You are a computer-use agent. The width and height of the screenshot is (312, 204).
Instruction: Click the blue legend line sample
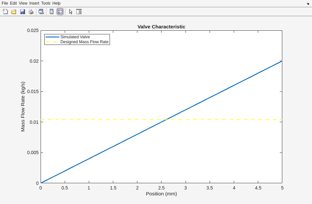click(52, 37)
